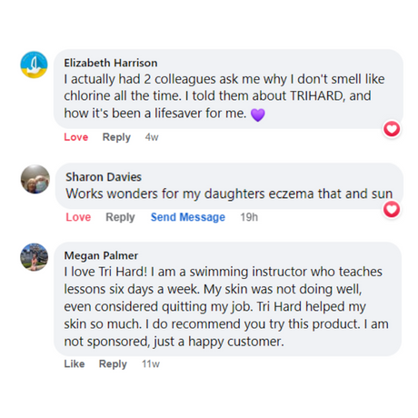Click the 4w timestamp

[152, 137]
